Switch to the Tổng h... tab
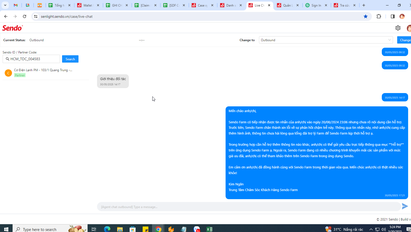The height and width of the screenshot is (232, 411). pyautogui.click(x=60, y=5)
